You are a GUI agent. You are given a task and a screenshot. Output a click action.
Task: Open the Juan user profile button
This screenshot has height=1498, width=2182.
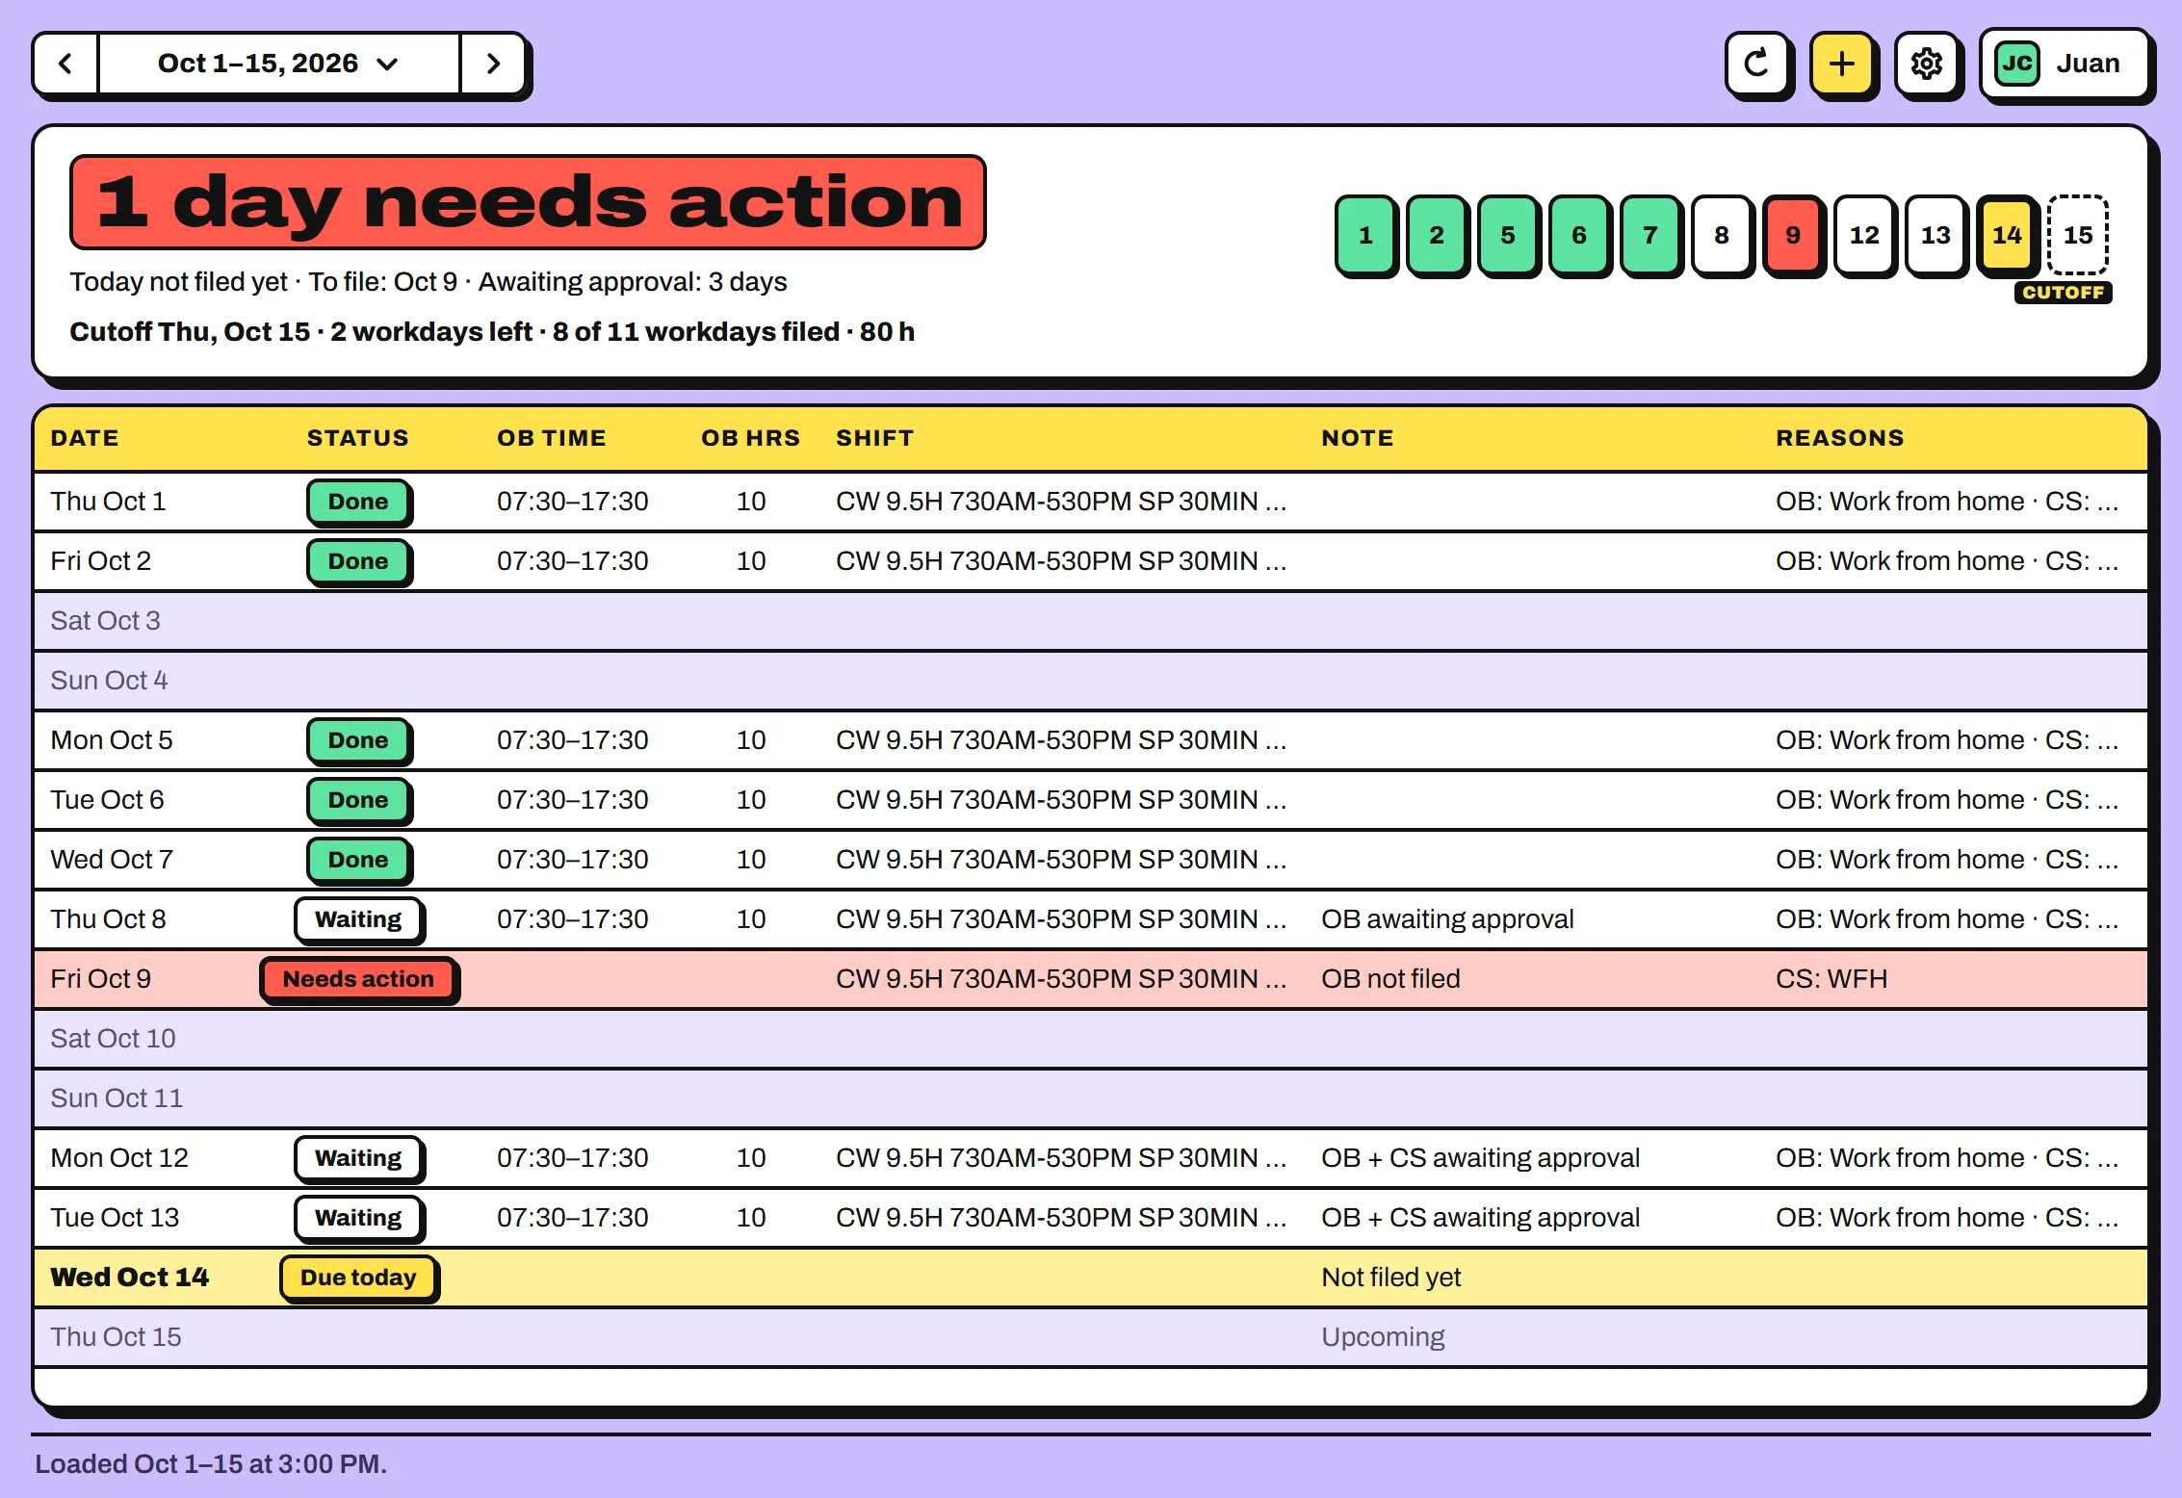coord(2065,64)
